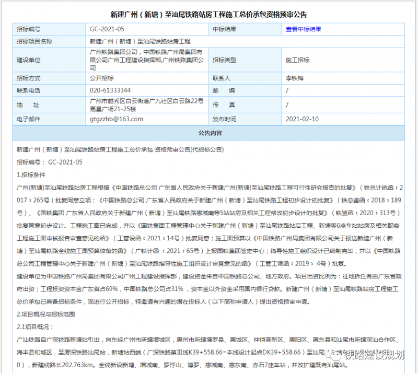Click the 发布时间 label cell

tap(245, 119)
